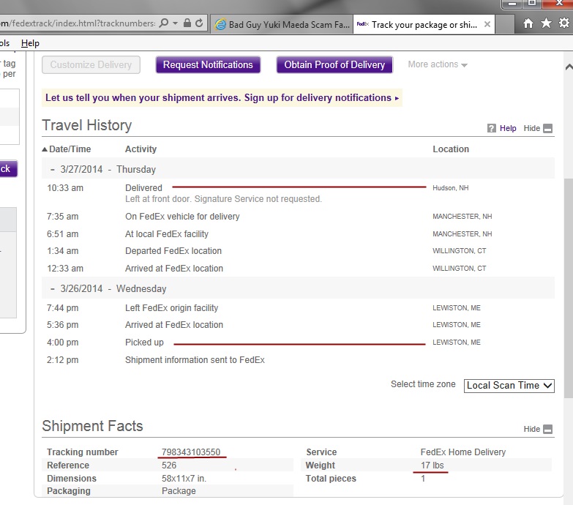Click the address bar refresh icon

tap(199, 23)
